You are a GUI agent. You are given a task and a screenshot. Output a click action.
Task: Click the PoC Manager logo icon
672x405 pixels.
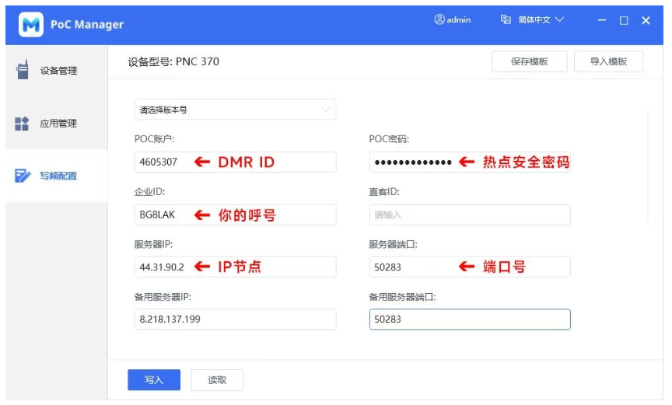(x=31, y=24)
